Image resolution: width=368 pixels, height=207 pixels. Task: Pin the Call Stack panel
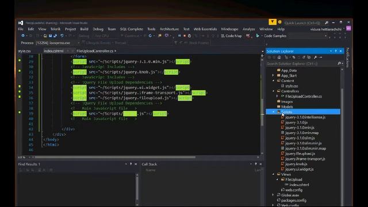[256, 164]
